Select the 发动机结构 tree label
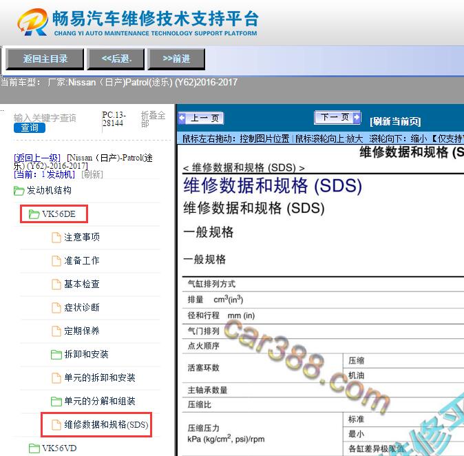Image resolution: width=464 pixels, height=456 pixels. pyautogui.click(x=49, y=190)
